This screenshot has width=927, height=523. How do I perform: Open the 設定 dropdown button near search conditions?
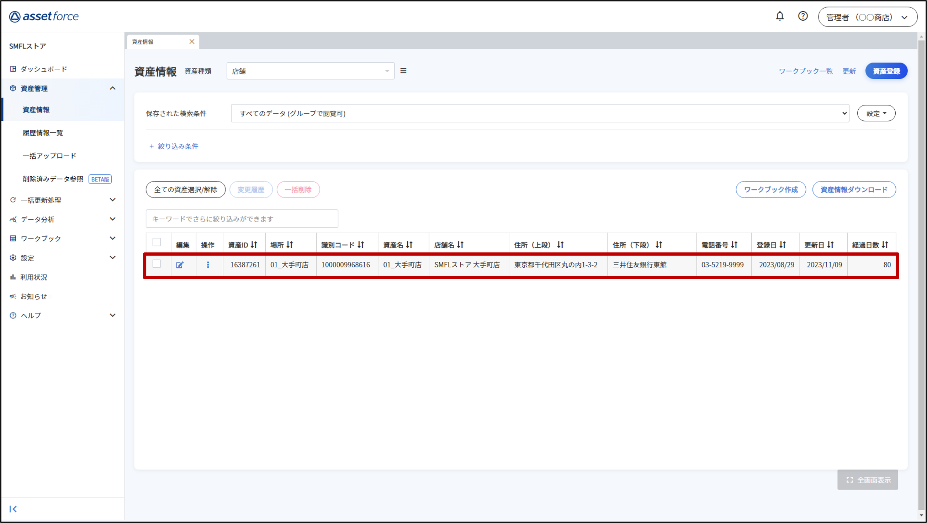[876, 114]
